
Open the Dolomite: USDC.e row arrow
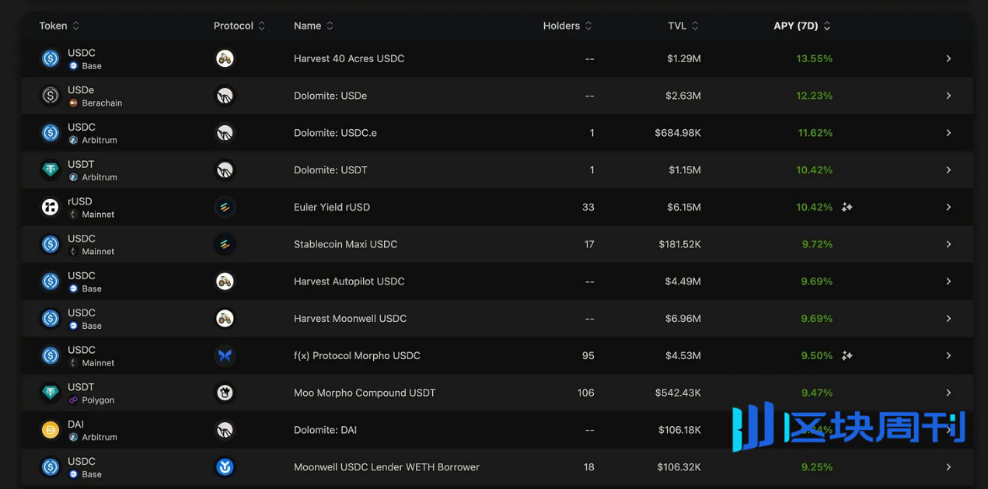point(948,133)
